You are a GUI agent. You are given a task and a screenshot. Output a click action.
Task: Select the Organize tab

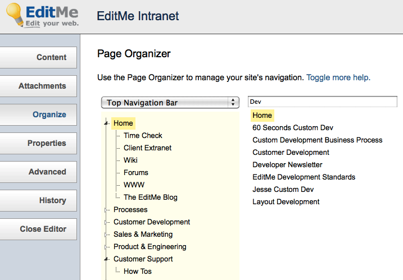(38, 114)
